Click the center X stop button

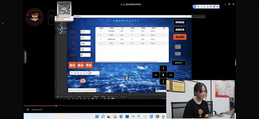click(163, 75)
